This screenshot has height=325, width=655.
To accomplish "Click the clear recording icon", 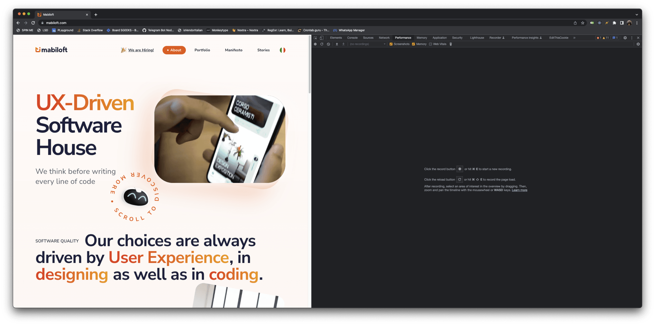I will (328, 44).
